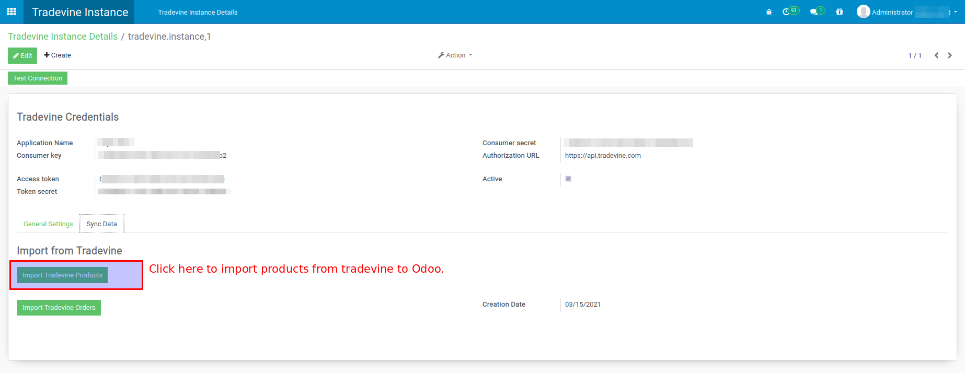Open the debug bug icon menu

coord(769,12)
